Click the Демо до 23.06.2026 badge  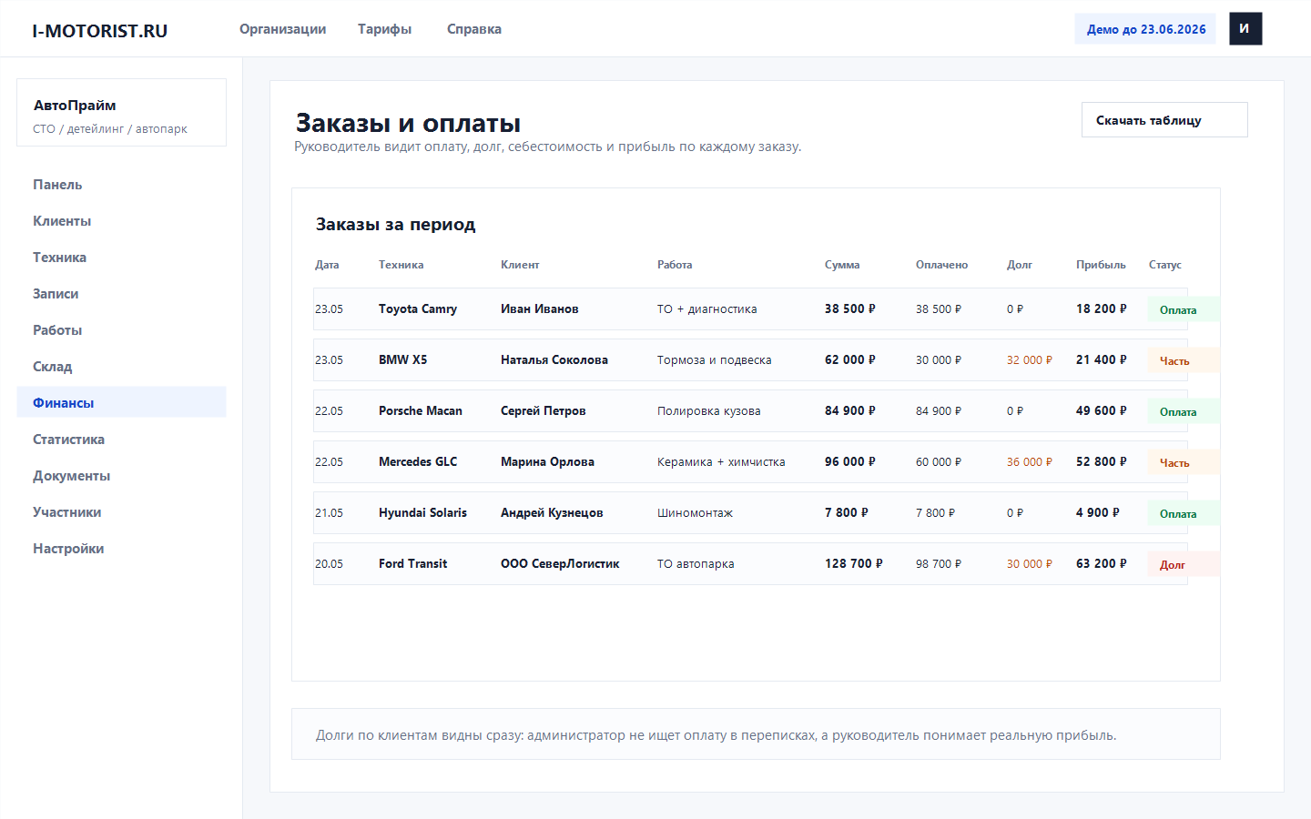pyautogui.click(x=1145, y=29)
